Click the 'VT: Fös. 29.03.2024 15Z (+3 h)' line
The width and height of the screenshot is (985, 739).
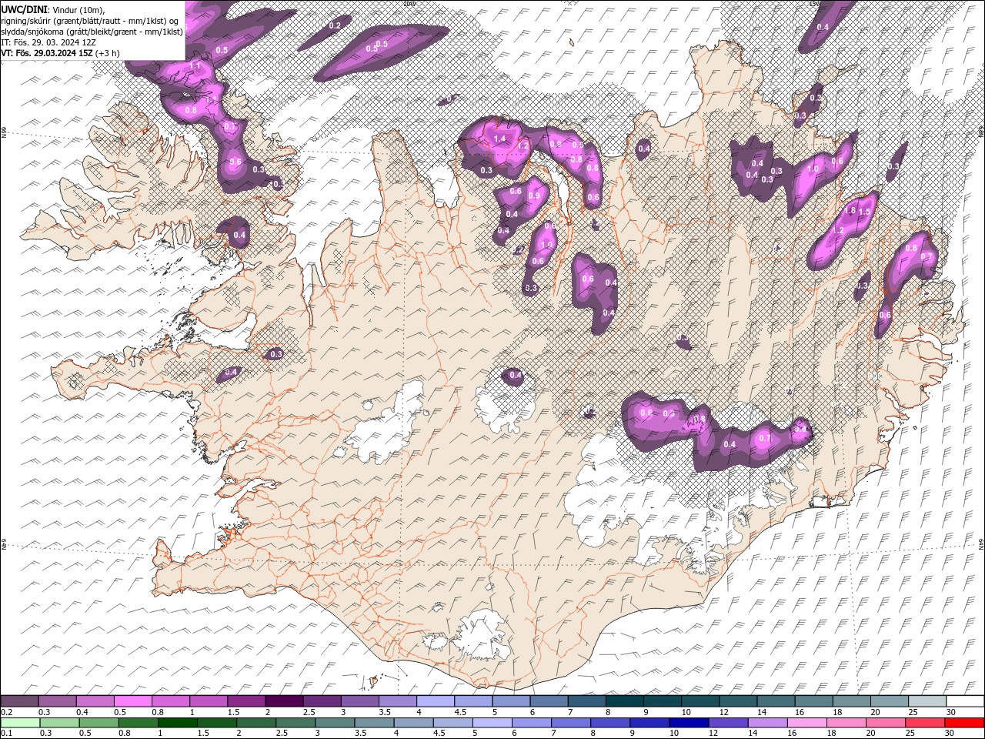pyautogui.click(x=60, y=52)
